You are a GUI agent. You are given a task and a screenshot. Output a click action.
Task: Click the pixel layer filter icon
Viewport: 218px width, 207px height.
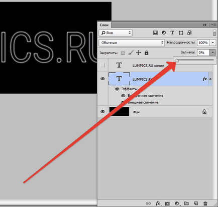point(155,33)
